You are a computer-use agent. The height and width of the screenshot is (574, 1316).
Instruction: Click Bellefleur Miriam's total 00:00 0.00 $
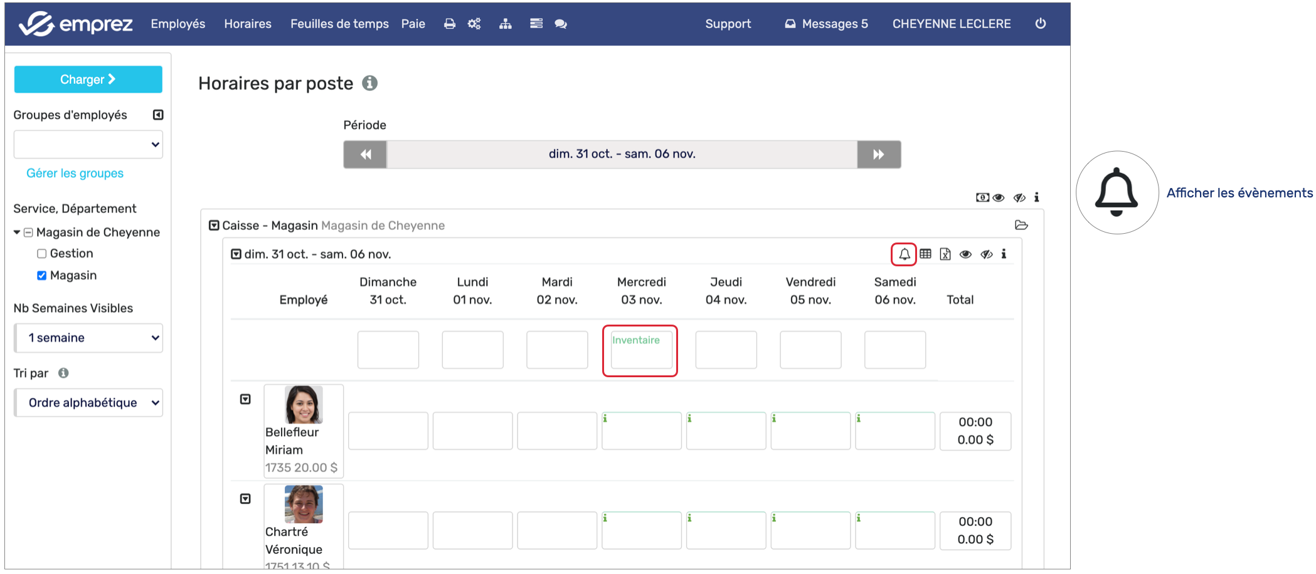[975, 430]
